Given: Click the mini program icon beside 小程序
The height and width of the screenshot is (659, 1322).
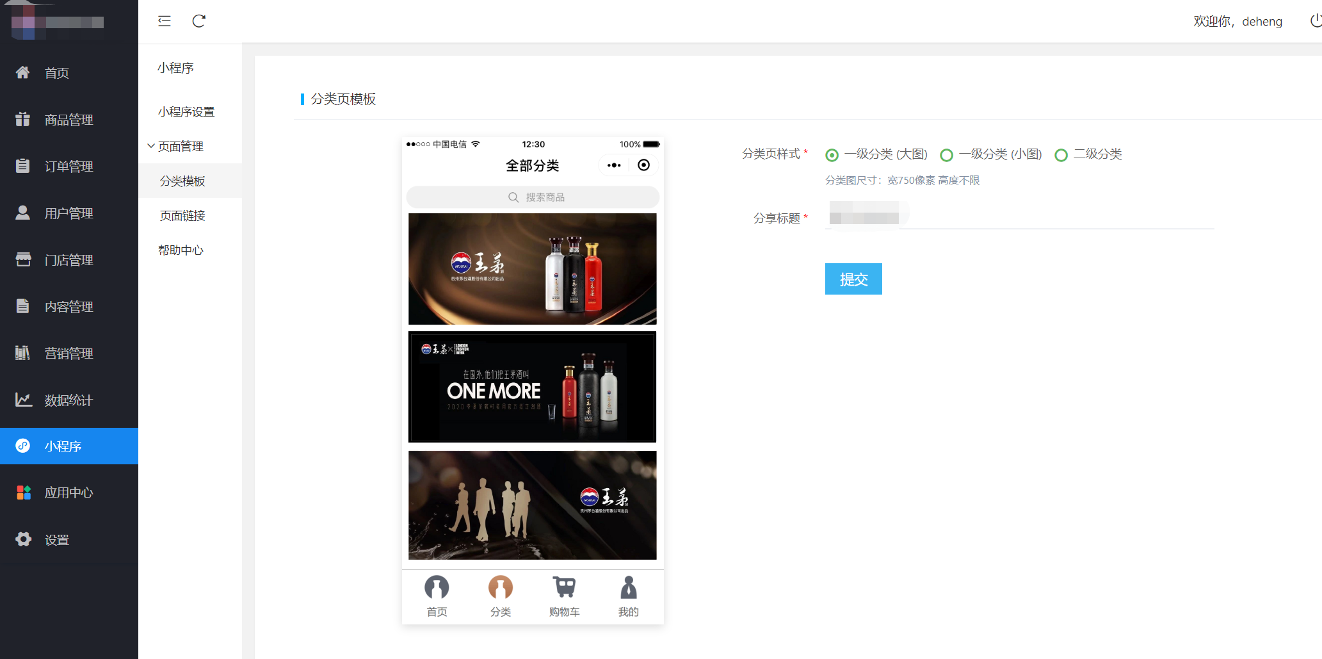Looking at the screenshot, I should [23, 446].
